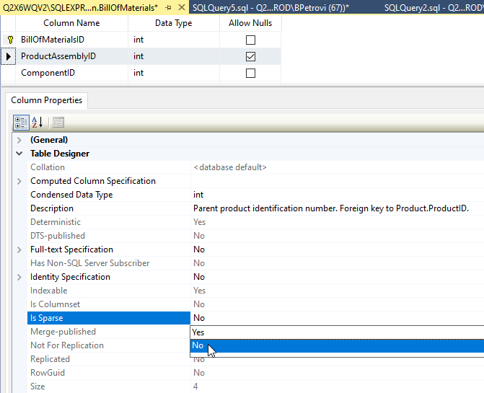Click the Alphabetical sort icon
The image size is (484, 393).
coord(38,122)
